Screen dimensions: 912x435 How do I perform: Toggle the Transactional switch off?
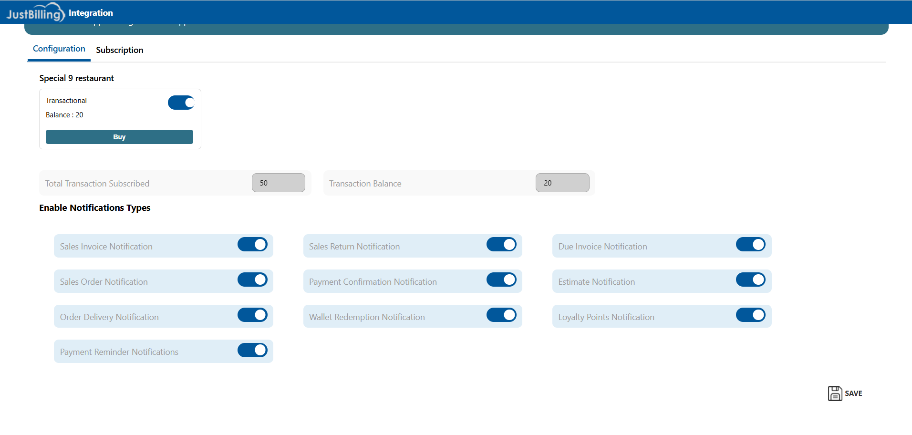[x=181, y=103]
